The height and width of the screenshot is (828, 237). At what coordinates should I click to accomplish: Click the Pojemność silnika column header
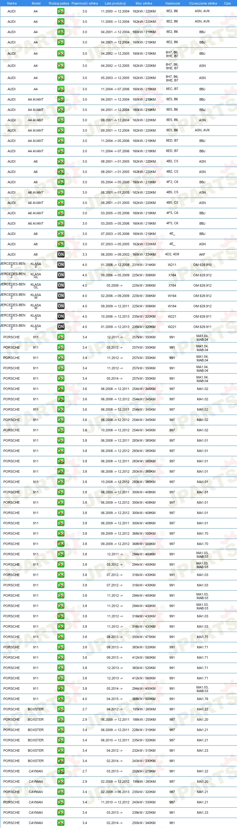(85, 3)
